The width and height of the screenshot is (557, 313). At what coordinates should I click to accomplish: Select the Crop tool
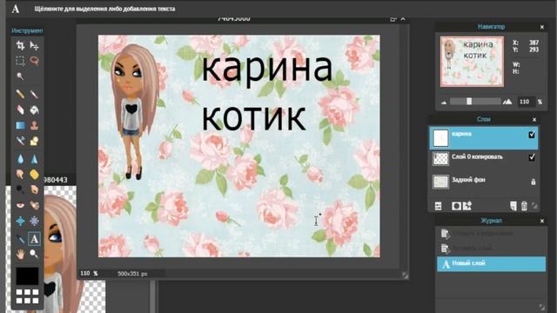pos(20,45)
